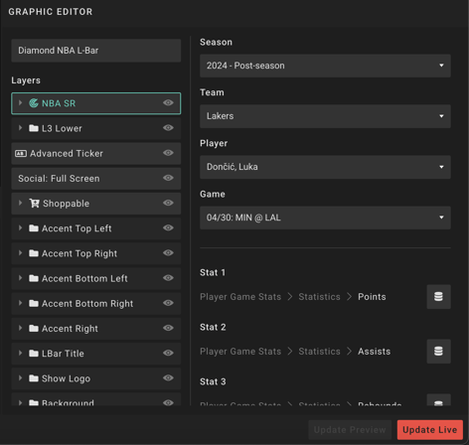Toggle Accent Right layer visibility
Screen dimensions: 469x445
(168, 328)
